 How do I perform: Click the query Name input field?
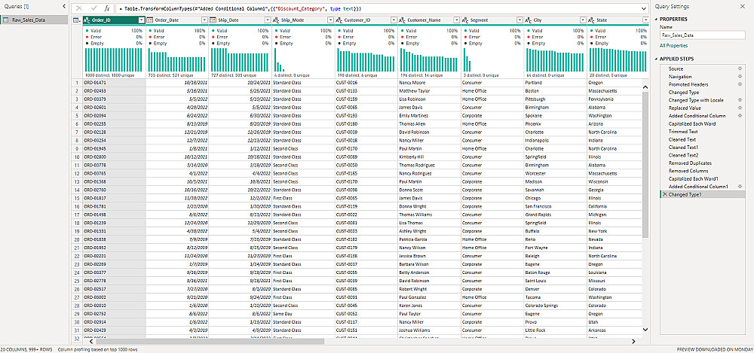(x=703, y=35)
